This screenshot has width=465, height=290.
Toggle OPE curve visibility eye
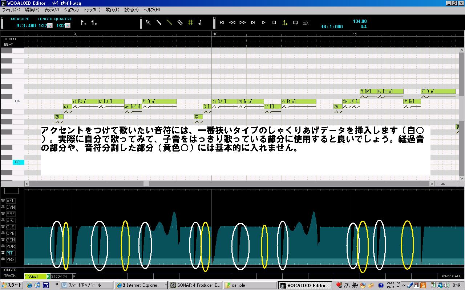click(x=3, y=233)
